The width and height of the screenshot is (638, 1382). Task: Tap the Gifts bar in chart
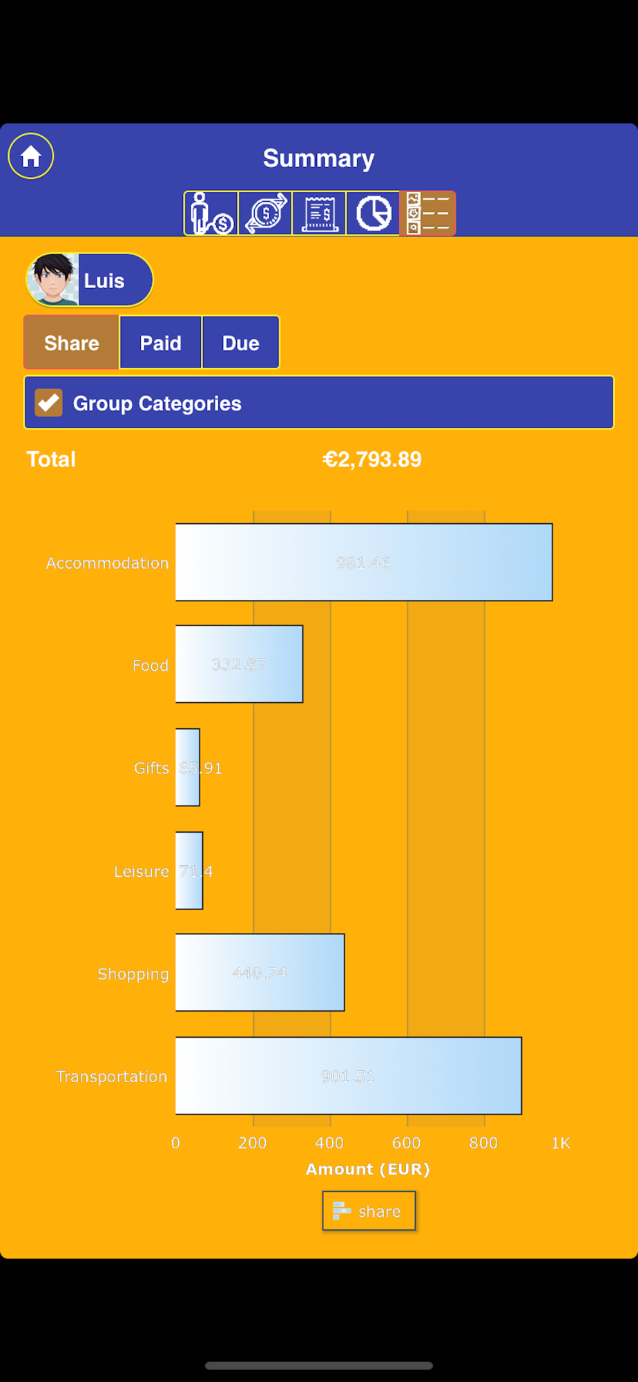point(188,768)
